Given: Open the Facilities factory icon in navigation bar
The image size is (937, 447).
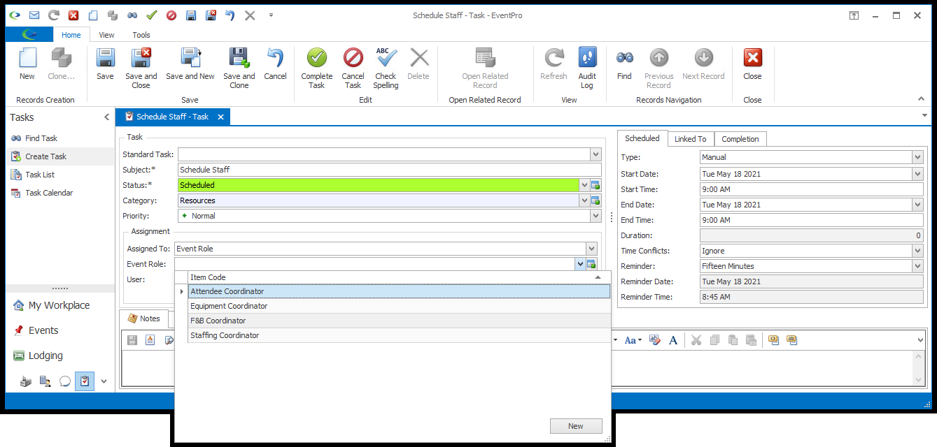Looking at the screenshot, I should [x=26, y=381].
